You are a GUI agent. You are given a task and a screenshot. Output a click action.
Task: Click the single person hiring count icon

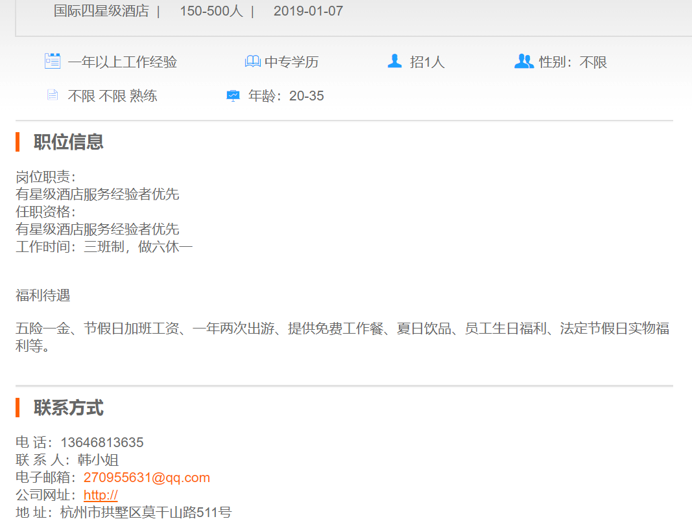coord(394,62)
